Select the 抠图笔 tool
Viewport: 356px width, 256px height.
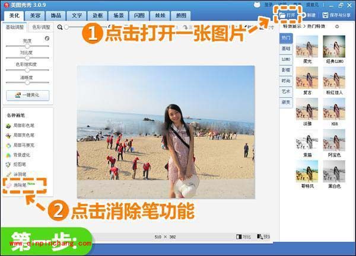point(17,164)
